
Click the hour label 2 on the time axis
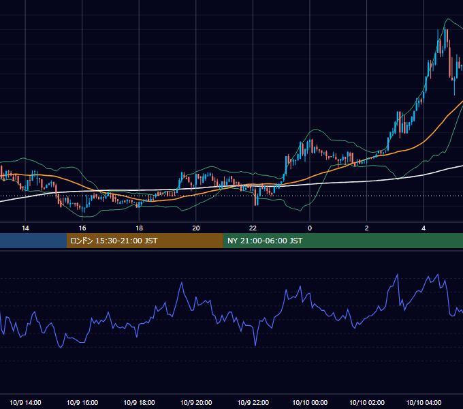367,228
